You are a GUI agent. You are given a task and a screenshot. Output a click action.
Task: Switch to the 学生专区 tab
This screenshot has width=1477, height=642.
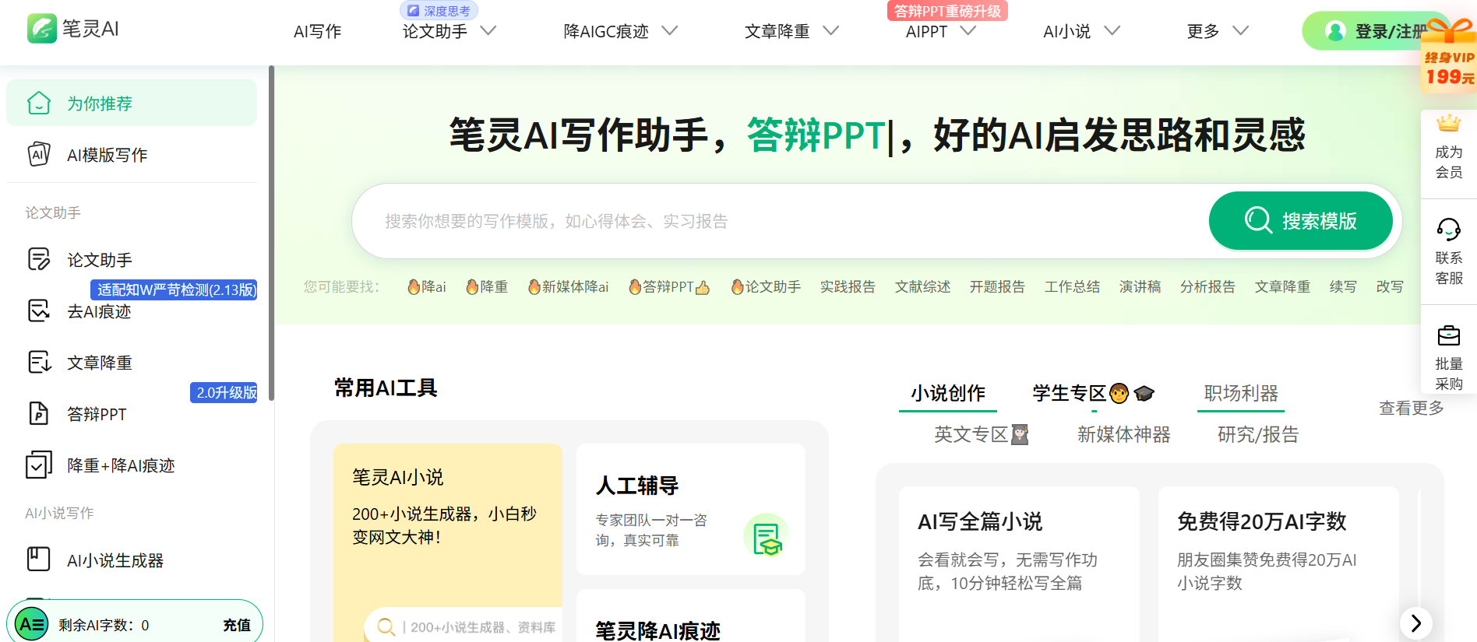coord(1093,393)
